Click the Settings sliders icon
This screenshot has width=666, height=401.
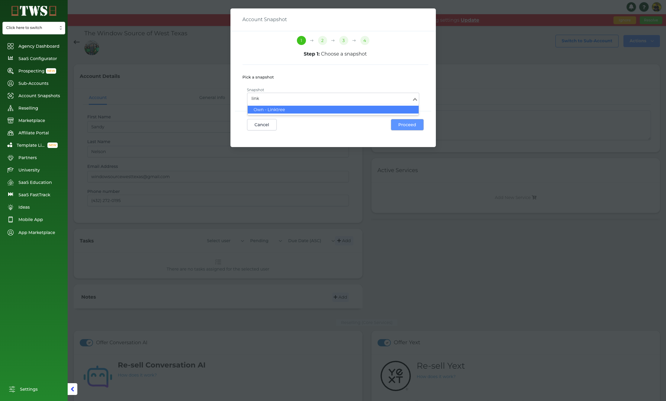coord(12,389)
